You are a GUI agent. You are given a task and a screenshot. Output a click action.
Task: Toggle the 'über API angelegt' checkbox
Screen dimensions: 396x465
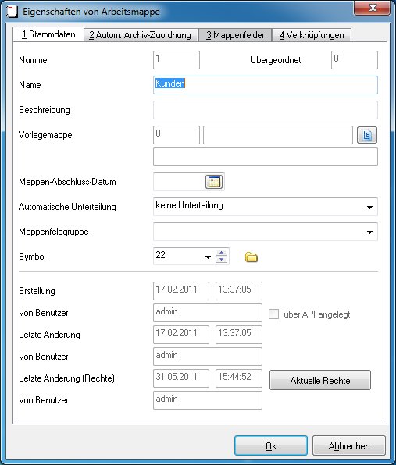273,314
